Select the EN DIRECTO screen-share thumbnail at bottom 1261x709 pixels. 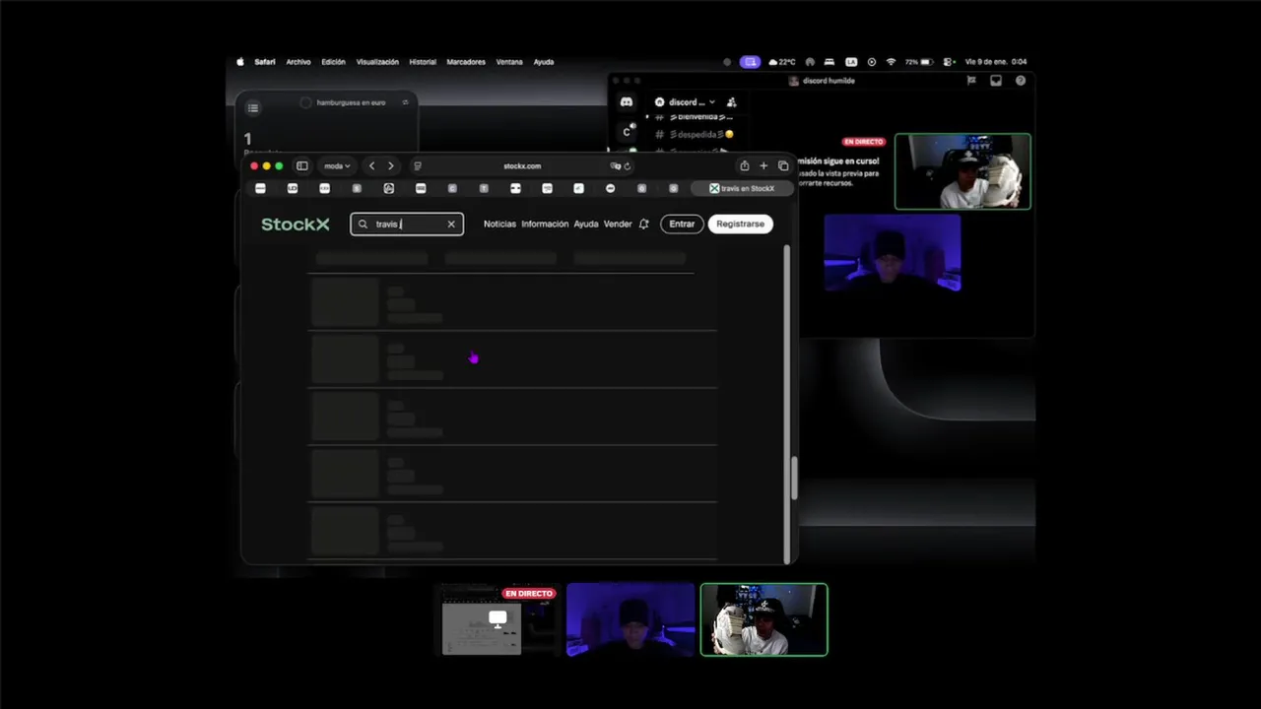[x=497, y=620]
